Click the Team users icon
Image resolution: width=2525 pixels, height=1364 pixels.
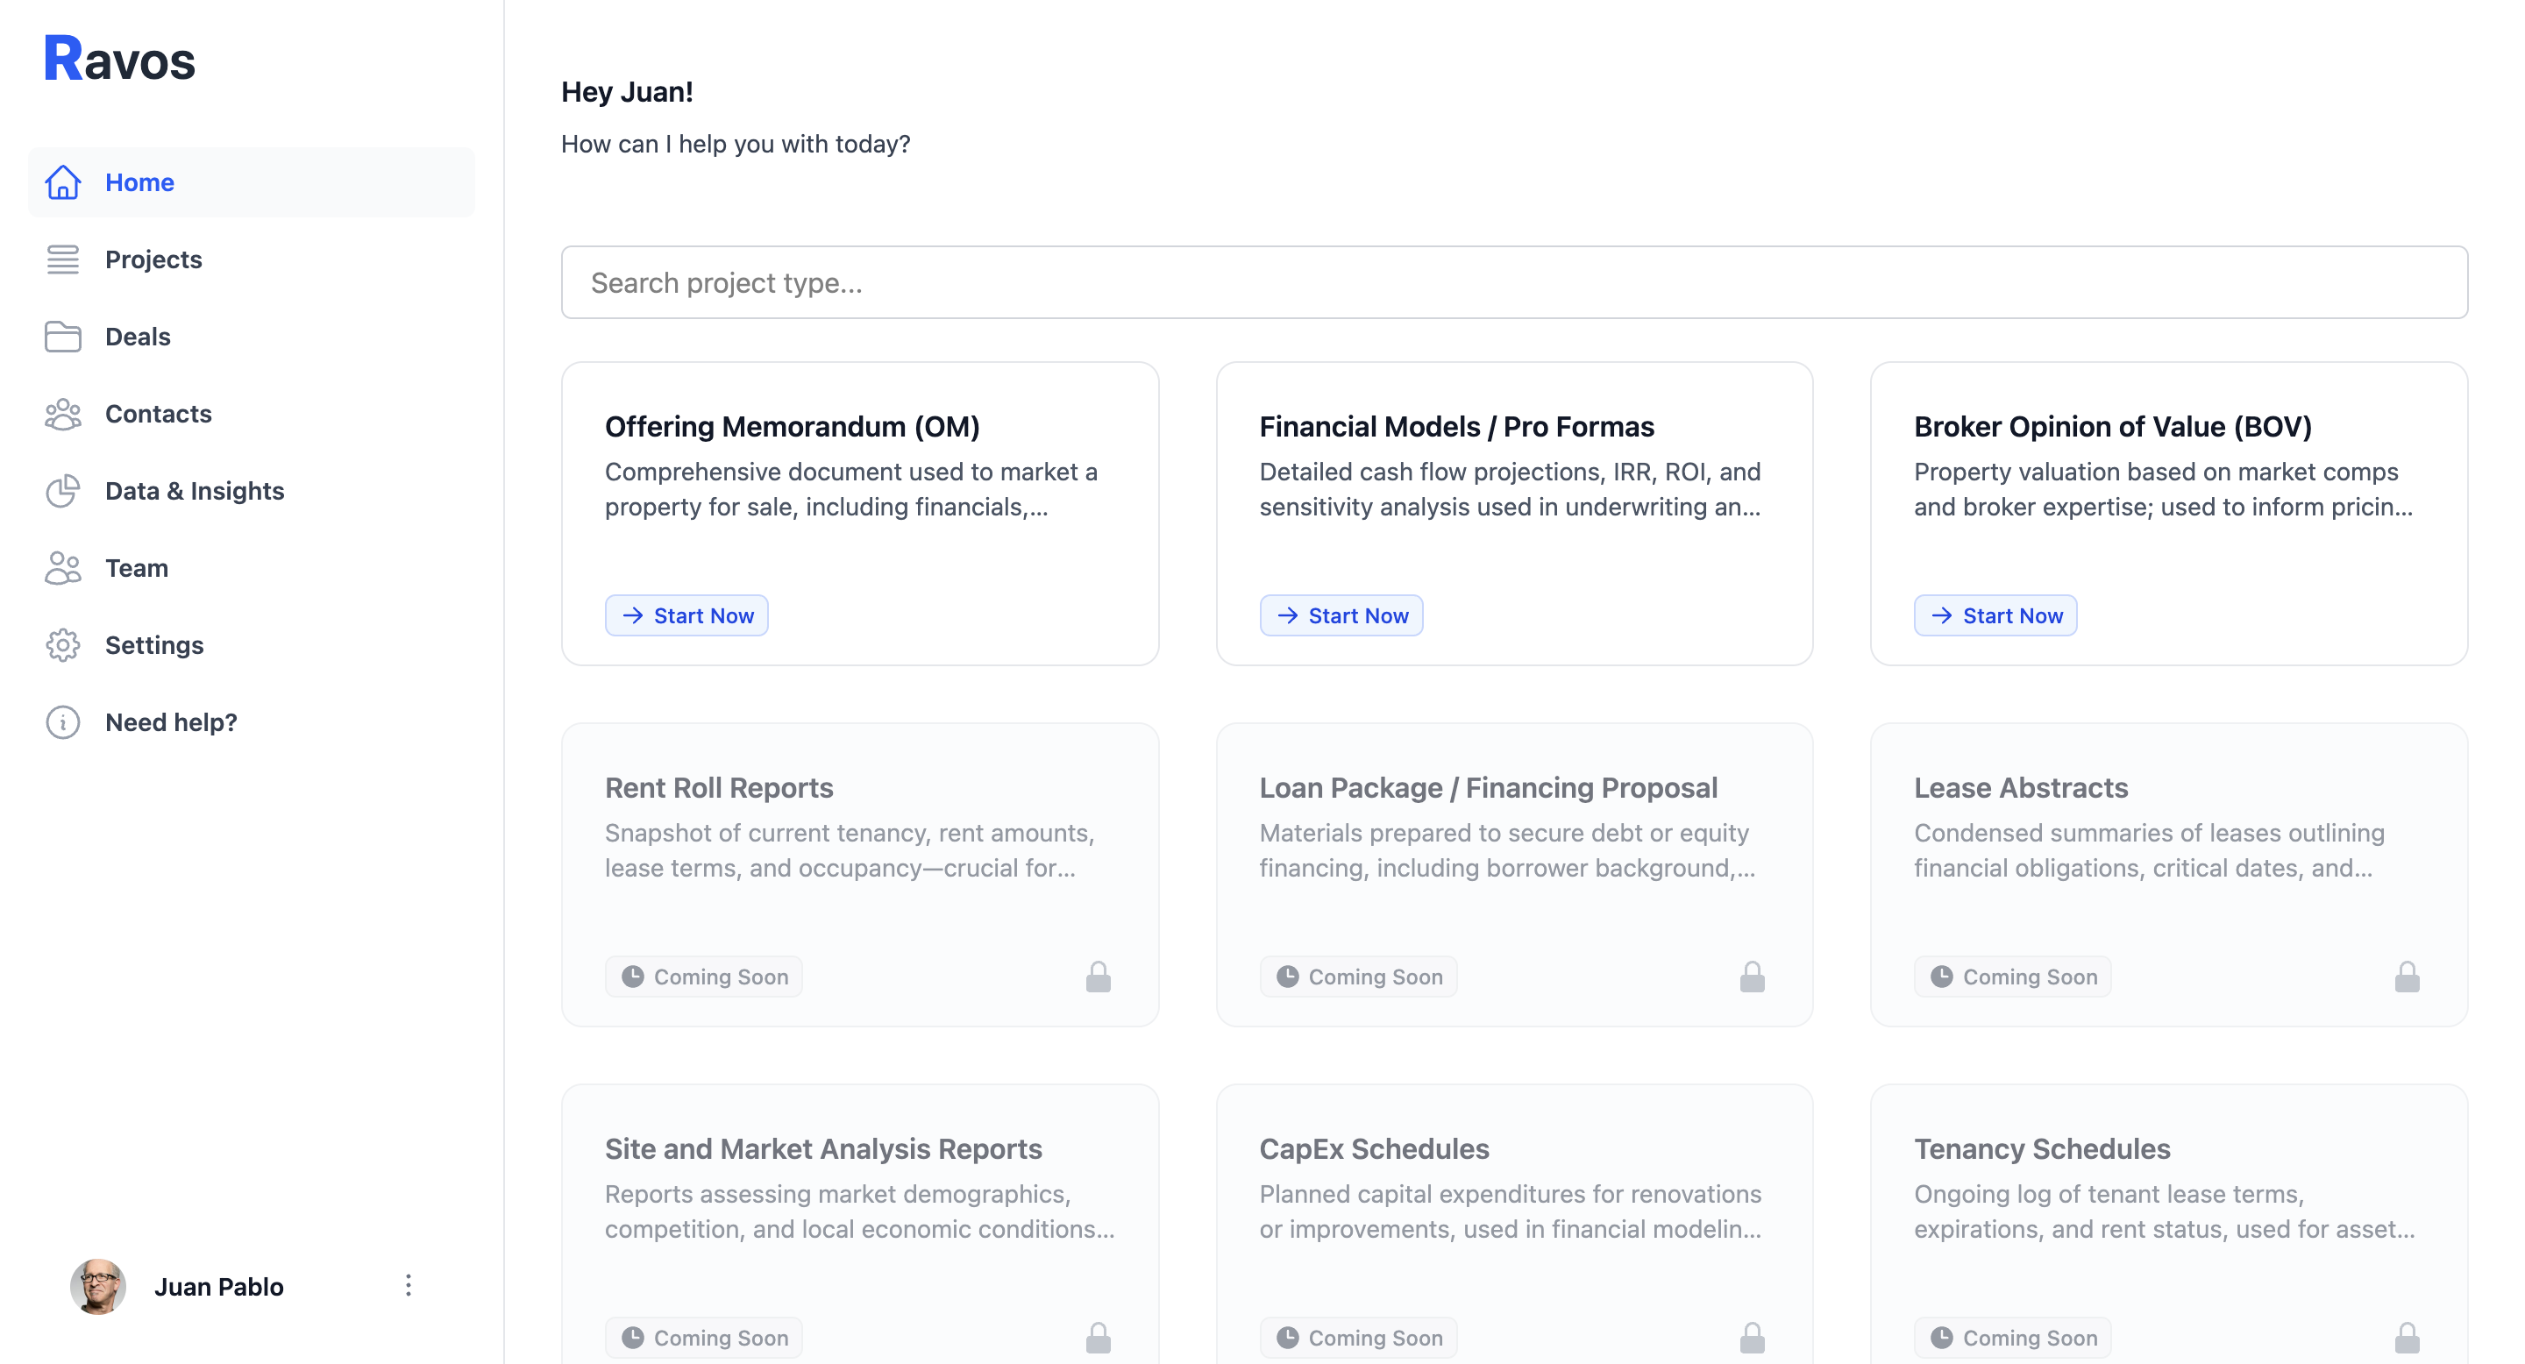tap(63, 568)
